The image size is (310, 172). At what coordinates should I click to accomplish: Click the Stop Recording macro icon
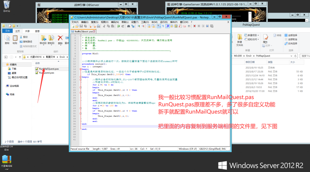click(x=199, y=26)
